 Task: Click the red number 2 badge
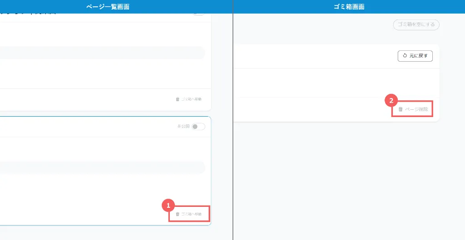coord(391,100)
